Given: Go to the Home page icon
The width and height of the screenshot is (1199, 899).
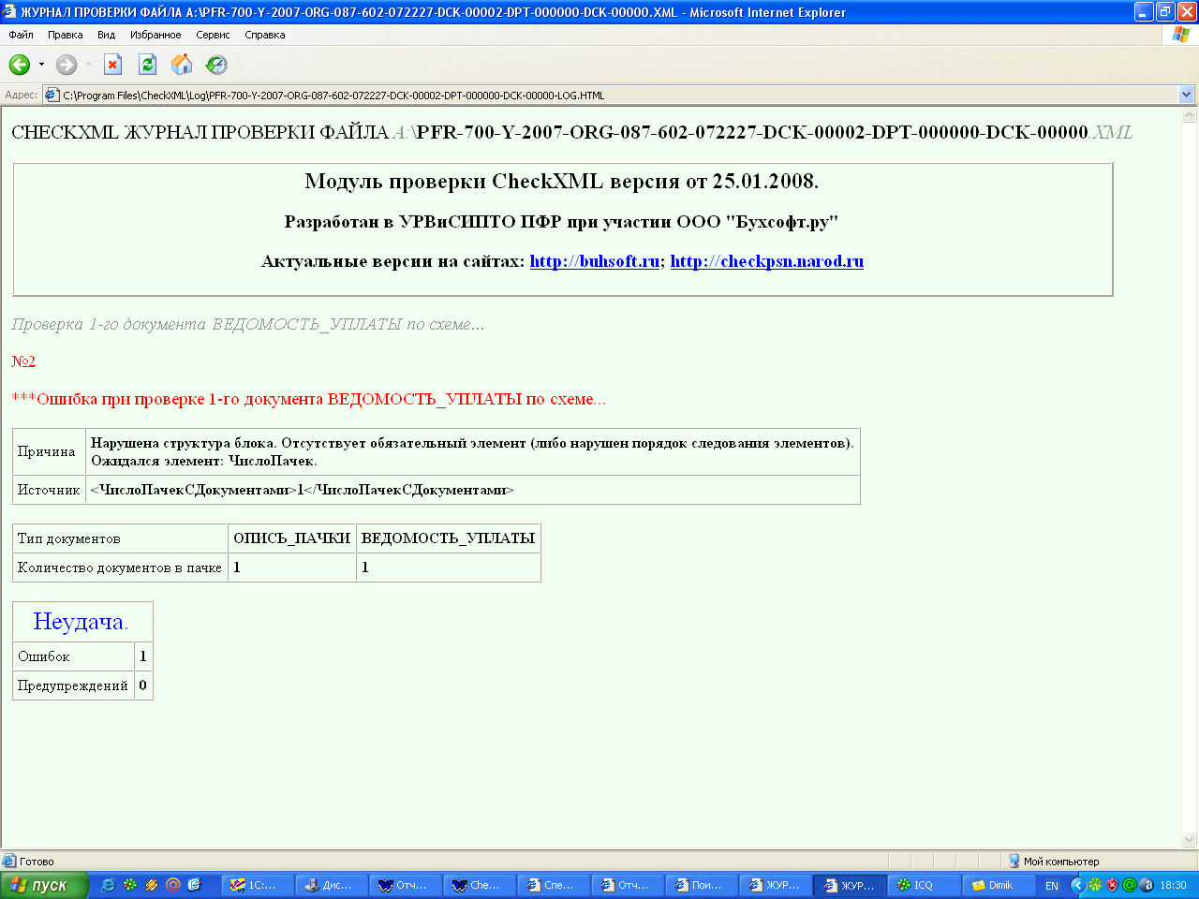Looking at the screenshot, I should tap(182, 65).
